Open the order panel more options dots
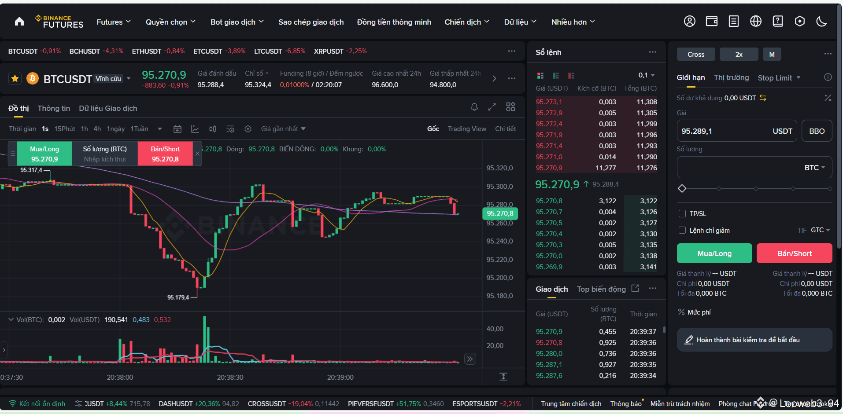The image size is (843, 414). tap(828, 54)
